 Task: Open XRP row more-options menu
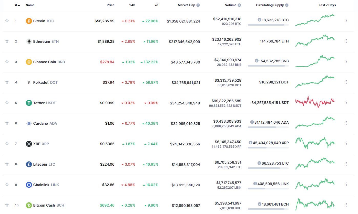(x=346, y=143)
